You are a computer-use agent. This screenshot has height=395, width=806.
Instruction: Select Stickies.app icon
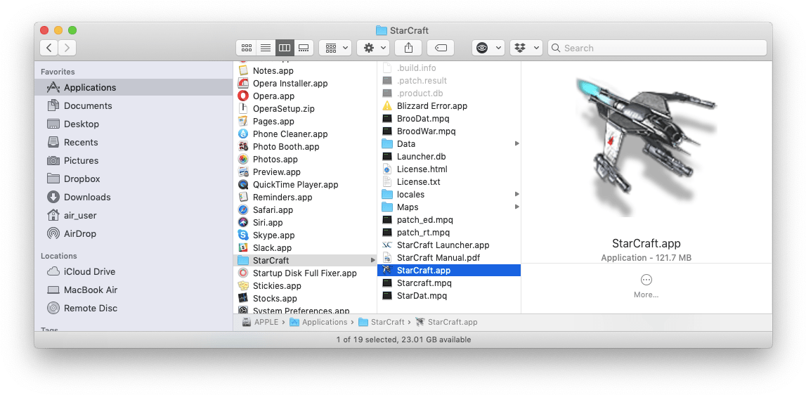pos(244,285)
